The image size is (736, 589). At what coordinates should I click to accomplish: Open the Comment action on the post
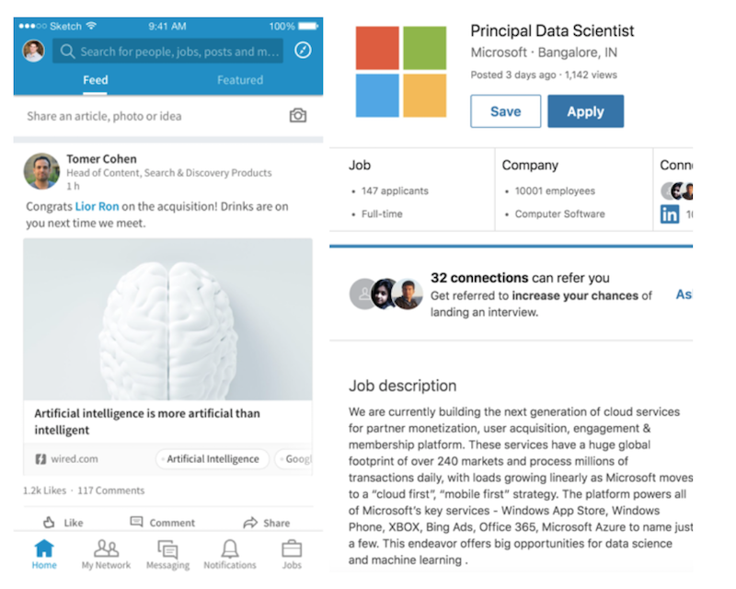click(163, 523)
